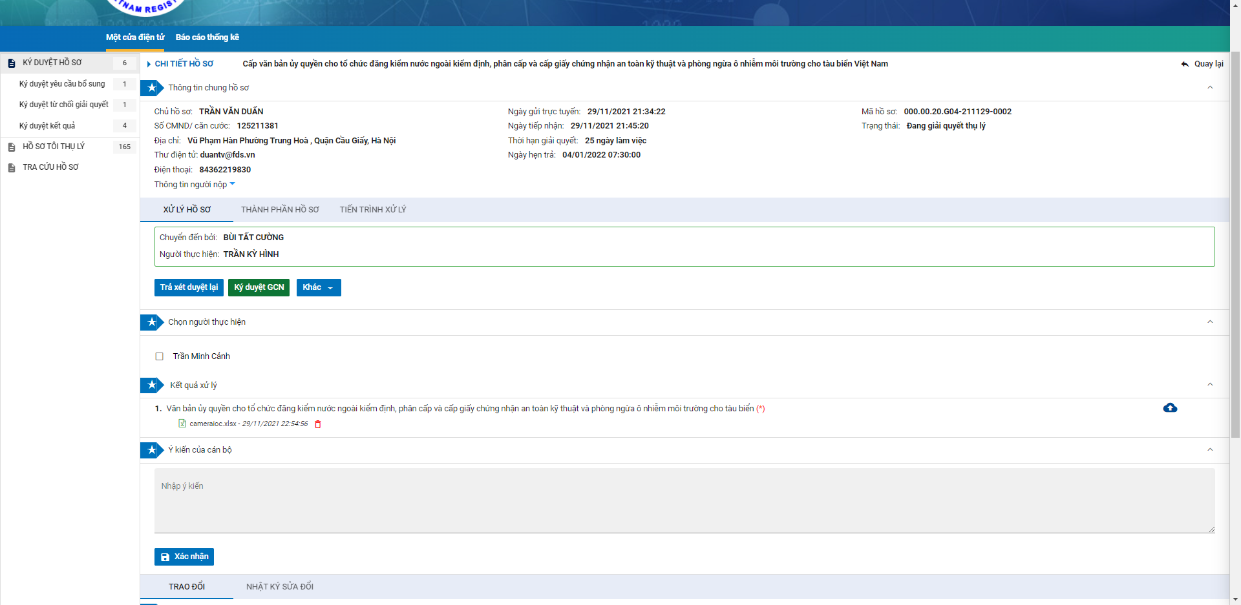The width and height of the screenshot is (1241, 605).
Task: Delete the cameraioc.xlsx attachment with trash icon
Action: [x=317, y=424]
